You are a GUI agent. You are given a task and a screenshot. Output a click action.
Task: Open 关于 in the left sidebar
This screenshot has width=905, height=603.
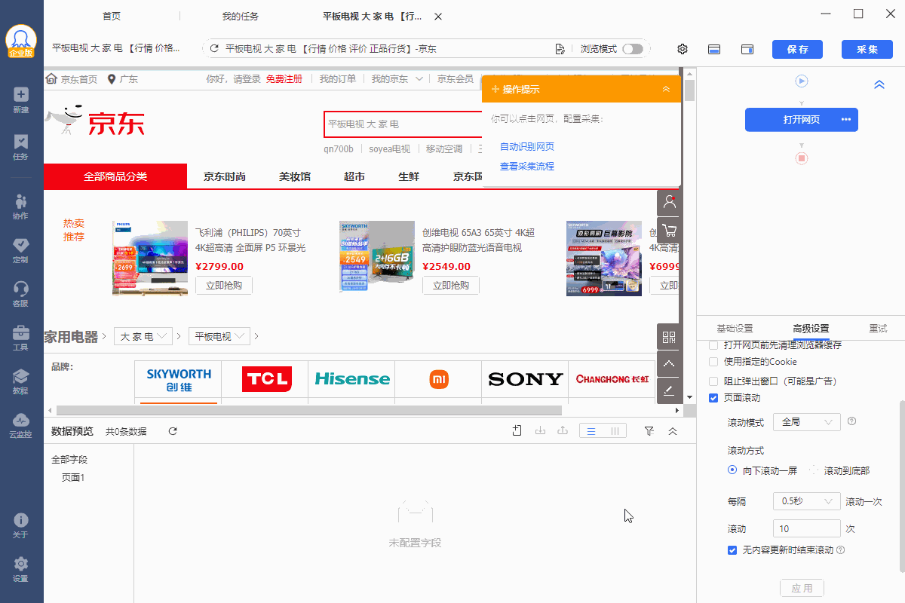click(21, 525)
